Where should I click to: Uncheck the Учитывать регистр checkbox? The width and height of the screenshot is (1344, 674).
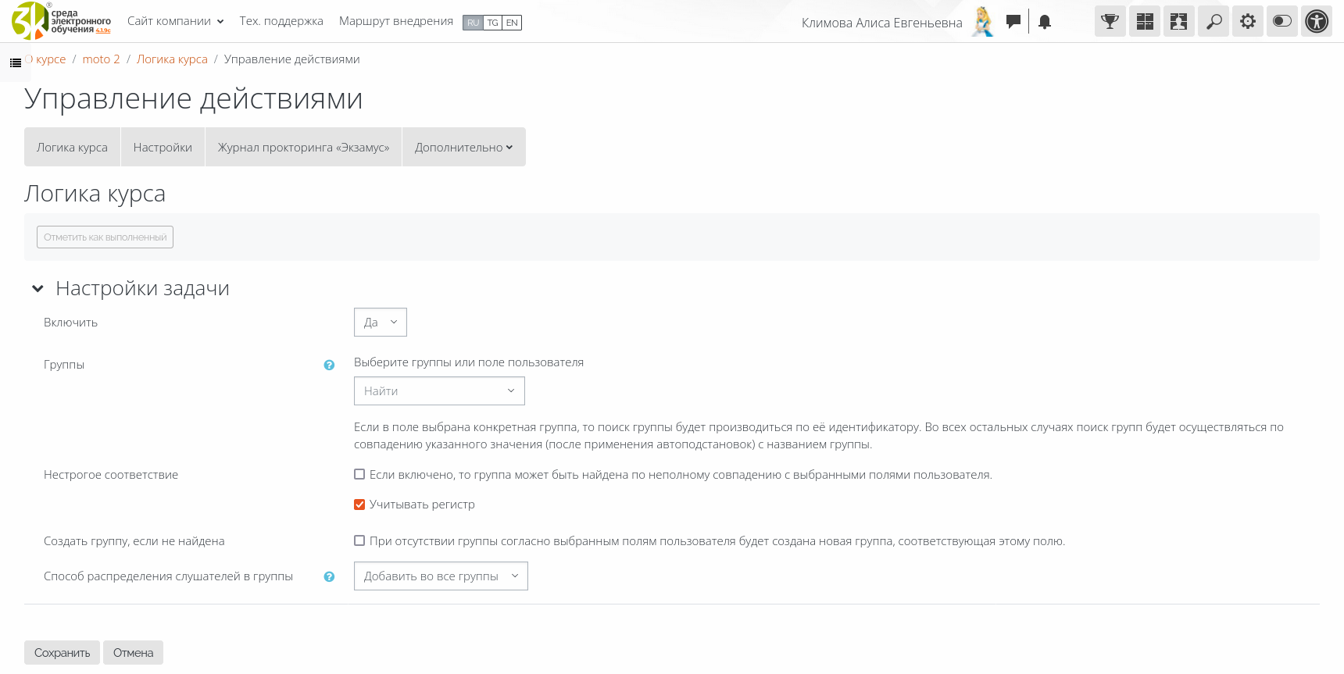pyautogui.click(x=359, y=505)
